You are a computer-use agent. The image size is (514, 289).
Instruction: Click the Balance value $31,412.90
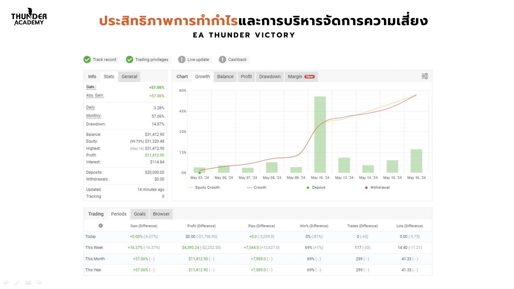154,134
